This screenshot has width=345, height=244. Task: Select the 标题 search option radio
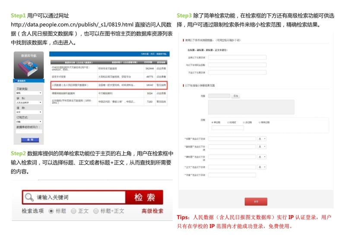(x=51, y=211)
